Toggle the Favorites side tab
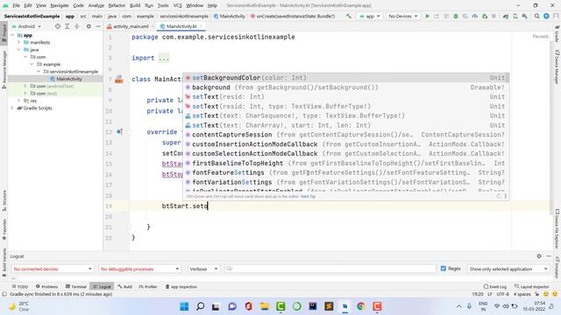The height and width of the screenshot is (315, 561). 4,229
